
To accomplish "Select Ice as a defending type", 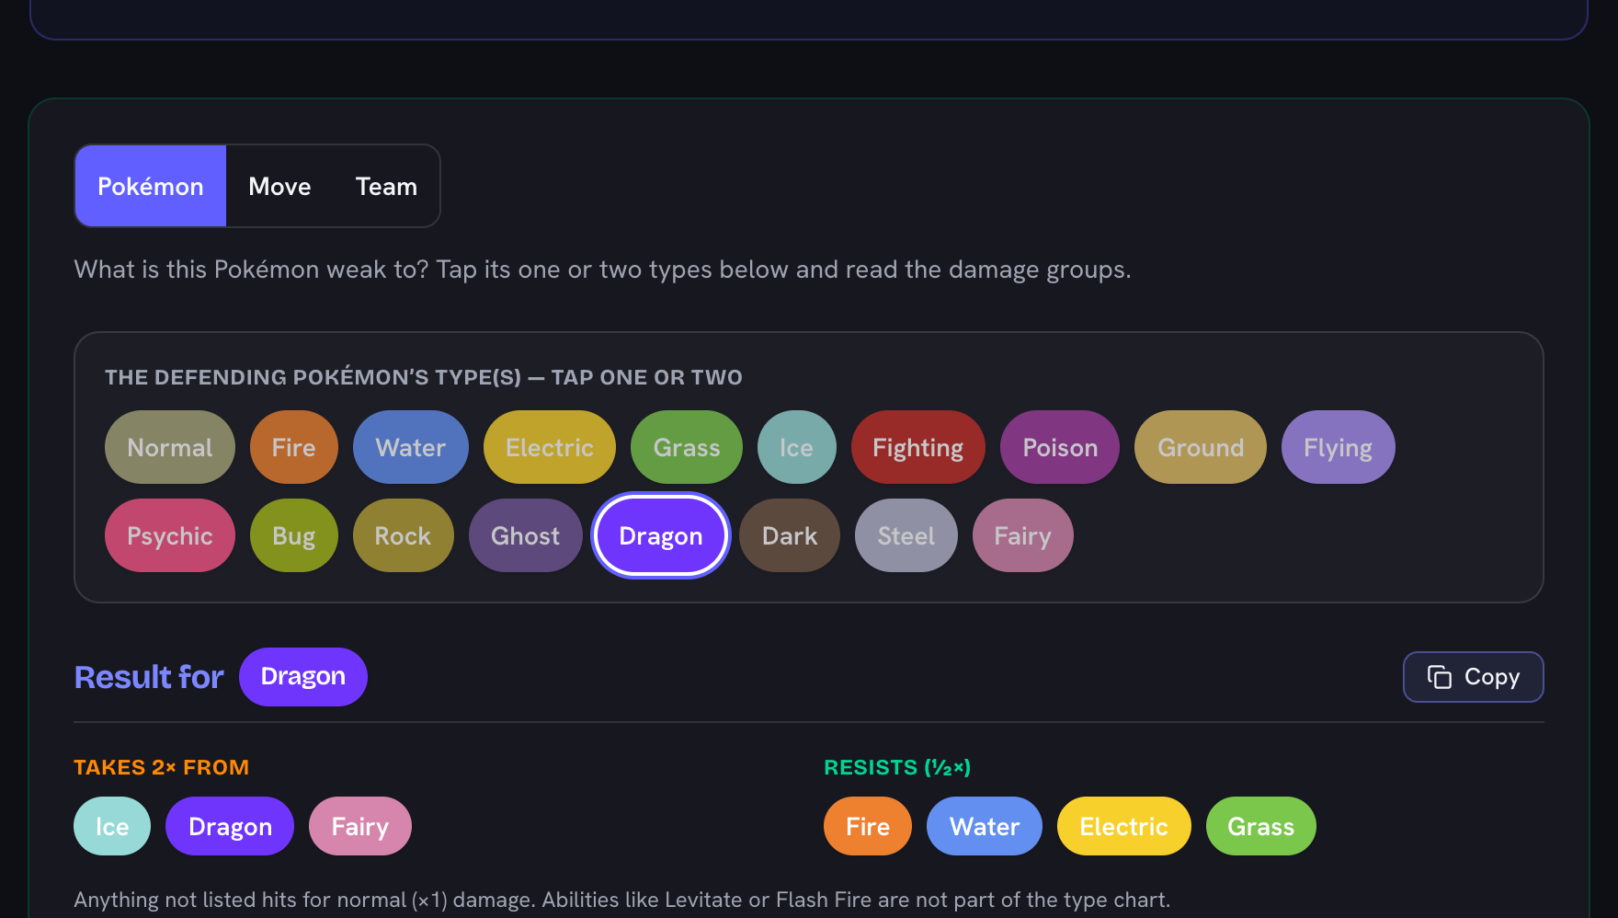I will [x=797, y=447].
